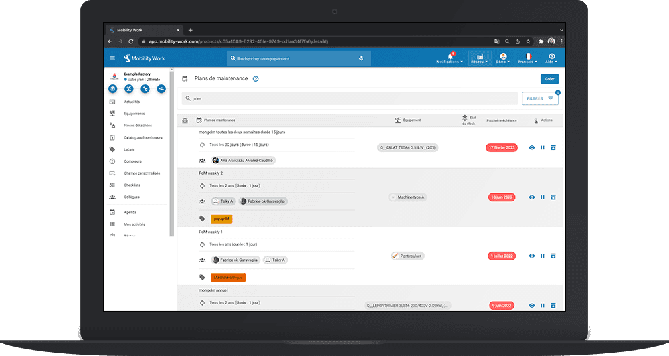Screen dimensions: 669x356
Task: Open Champs personnalisés in the sidebar
Action: [142, 173]
